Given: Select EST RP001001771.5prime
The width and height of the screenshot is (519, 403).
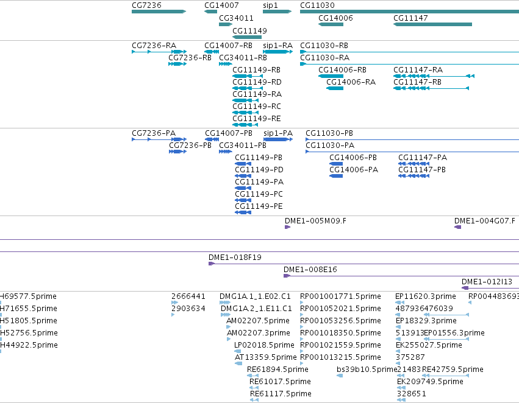Looking at the screenshot, I should [x=340, y=296].
